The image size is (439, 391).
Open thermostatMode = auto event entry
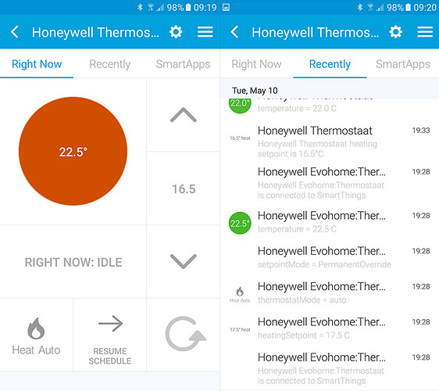coord(330,292)
